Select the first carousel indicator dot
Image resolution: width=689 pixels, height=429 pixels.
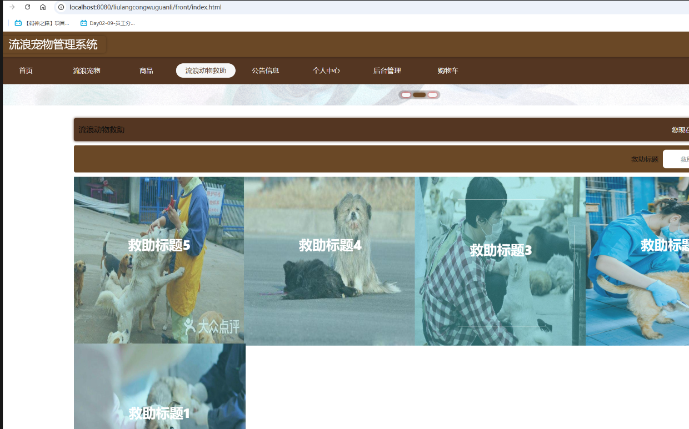pos(406,95)
